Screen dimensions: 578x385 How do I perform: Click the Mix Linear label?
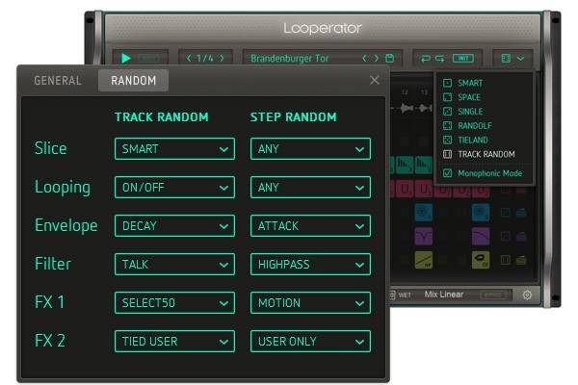[444, 295]
